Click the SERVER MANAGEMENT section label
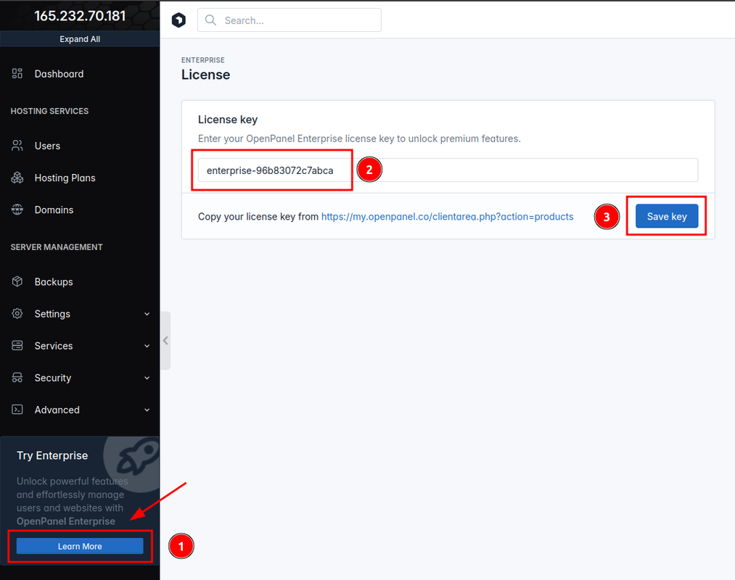 point(57,247)
